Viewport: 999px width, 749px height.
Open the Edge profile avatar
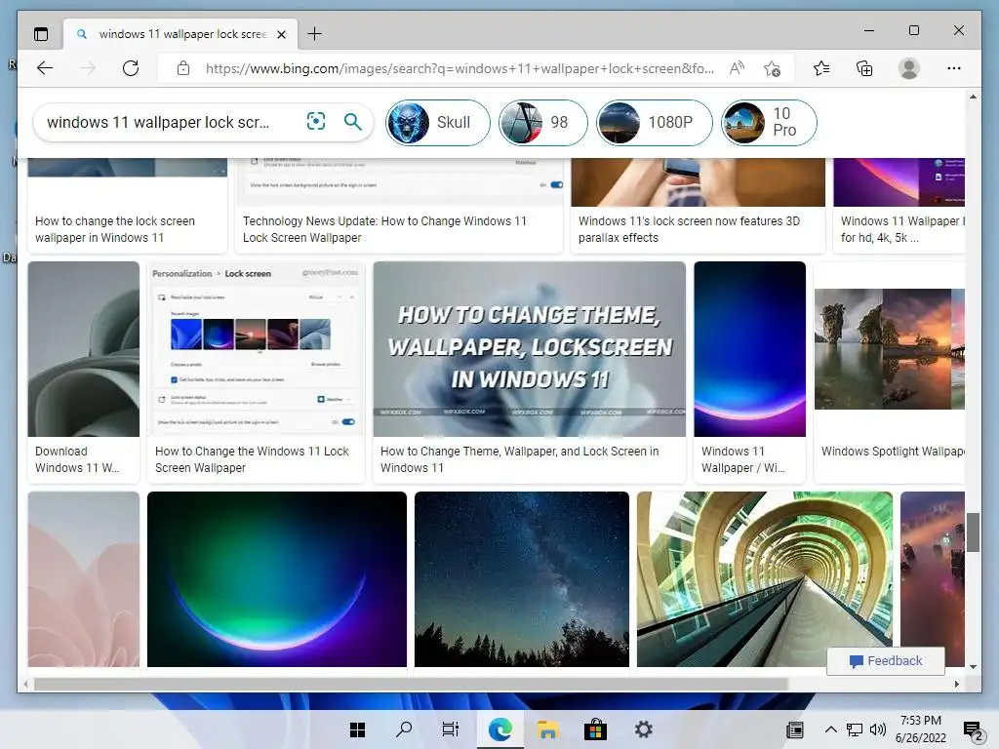[909, 68]
